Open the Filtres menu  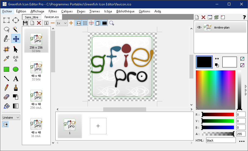click(53, 11)
